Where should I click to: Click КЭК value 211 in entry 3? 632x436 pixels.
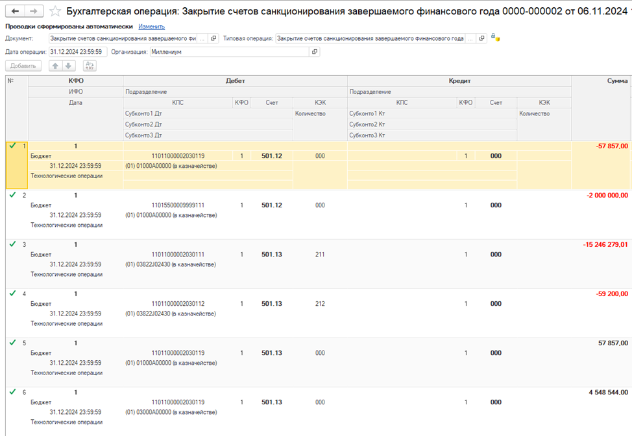click(320, 255)
